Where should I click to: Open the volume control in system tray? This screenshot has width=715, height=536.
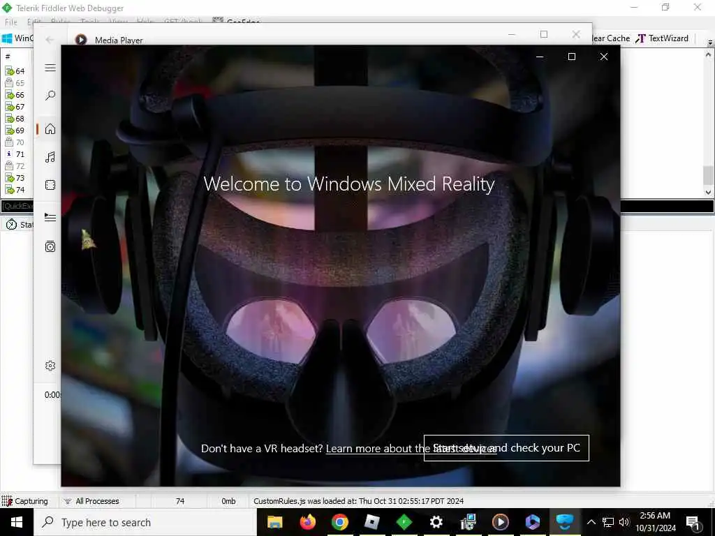(x=624, y=522)
